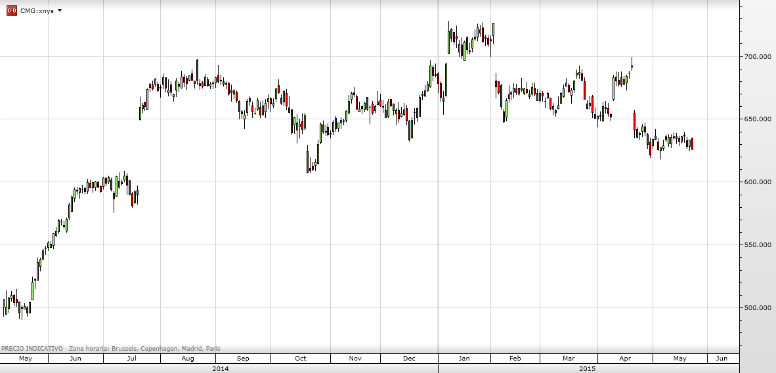Click the Oct month label on time axis
This screenshot has height=373, width=776.
point(301,358)
